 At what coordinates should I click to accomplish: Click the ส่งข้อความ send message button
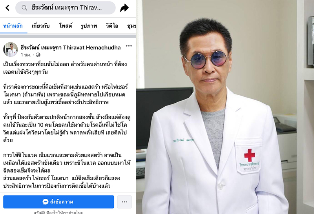pyautogui.click(x=58, y=202)
